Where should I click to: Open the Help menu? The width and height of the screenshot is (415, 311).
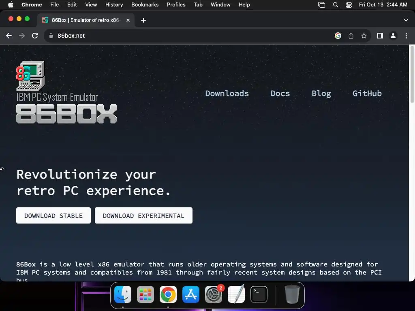(244, 5)
